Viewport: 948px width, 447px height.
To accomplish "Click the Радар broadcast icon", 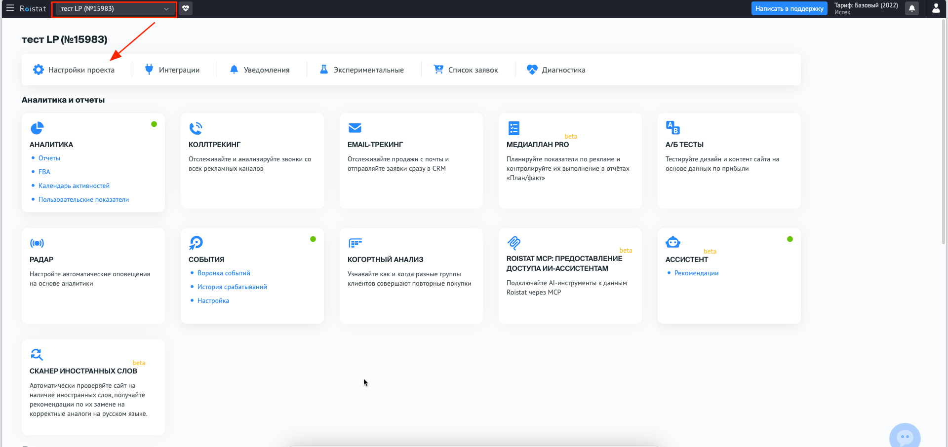I will 37,243.
